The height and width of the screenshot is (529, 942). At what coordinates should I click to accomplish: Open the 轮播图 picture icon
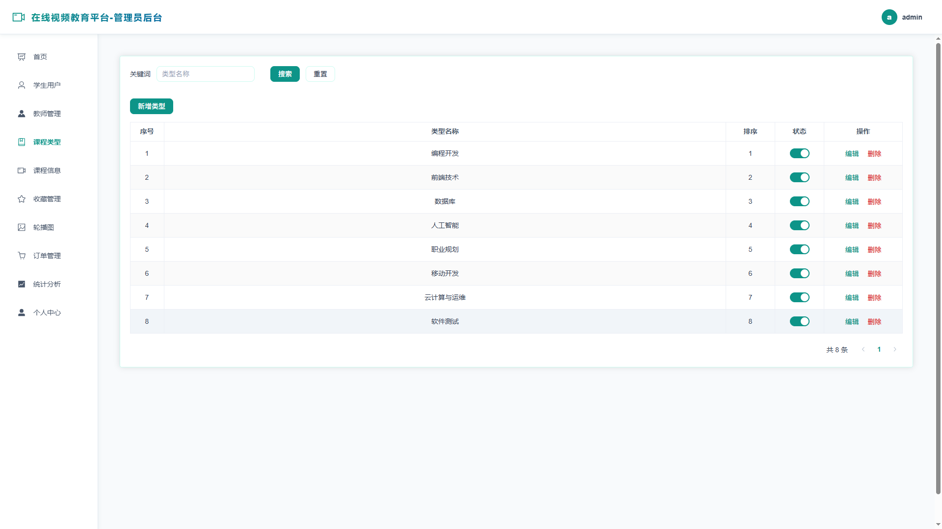(x=22, y=227)
